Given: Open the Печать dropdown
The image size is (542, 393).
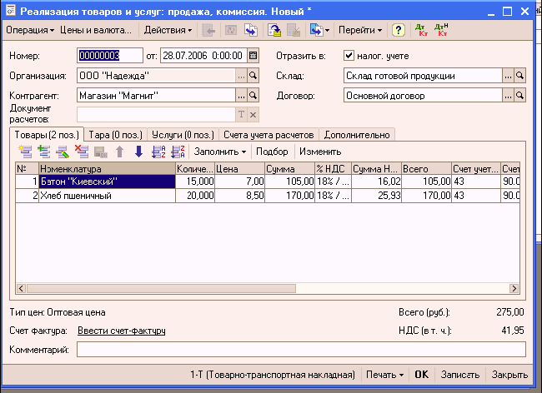Looking at the screenshot, I should pos(388,375).
